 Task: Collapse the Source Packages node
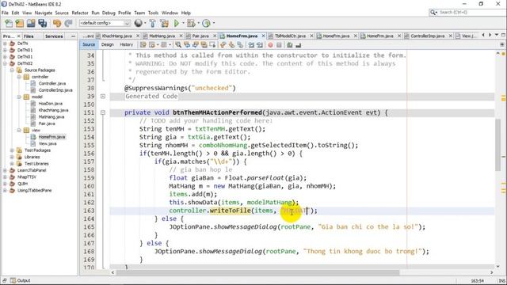(12, 70)
